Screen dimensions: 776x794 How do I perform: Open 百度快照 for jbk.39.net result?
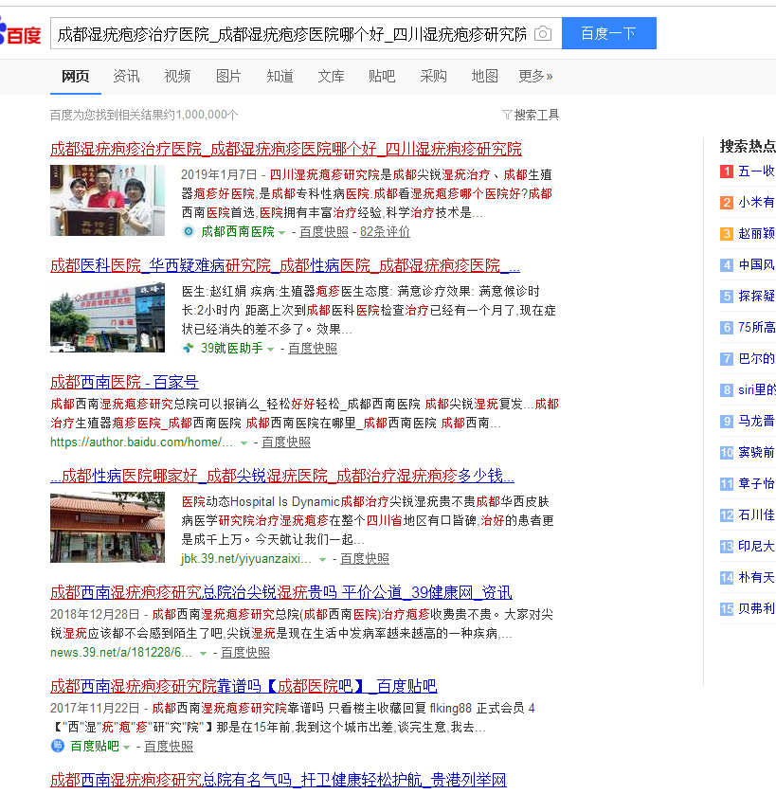click(365, 558)
